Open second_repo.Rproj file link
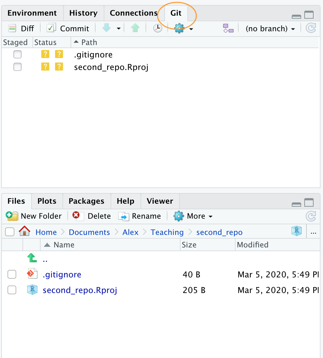The height and width of the screenshot is (358, 323). click(80, 290)
